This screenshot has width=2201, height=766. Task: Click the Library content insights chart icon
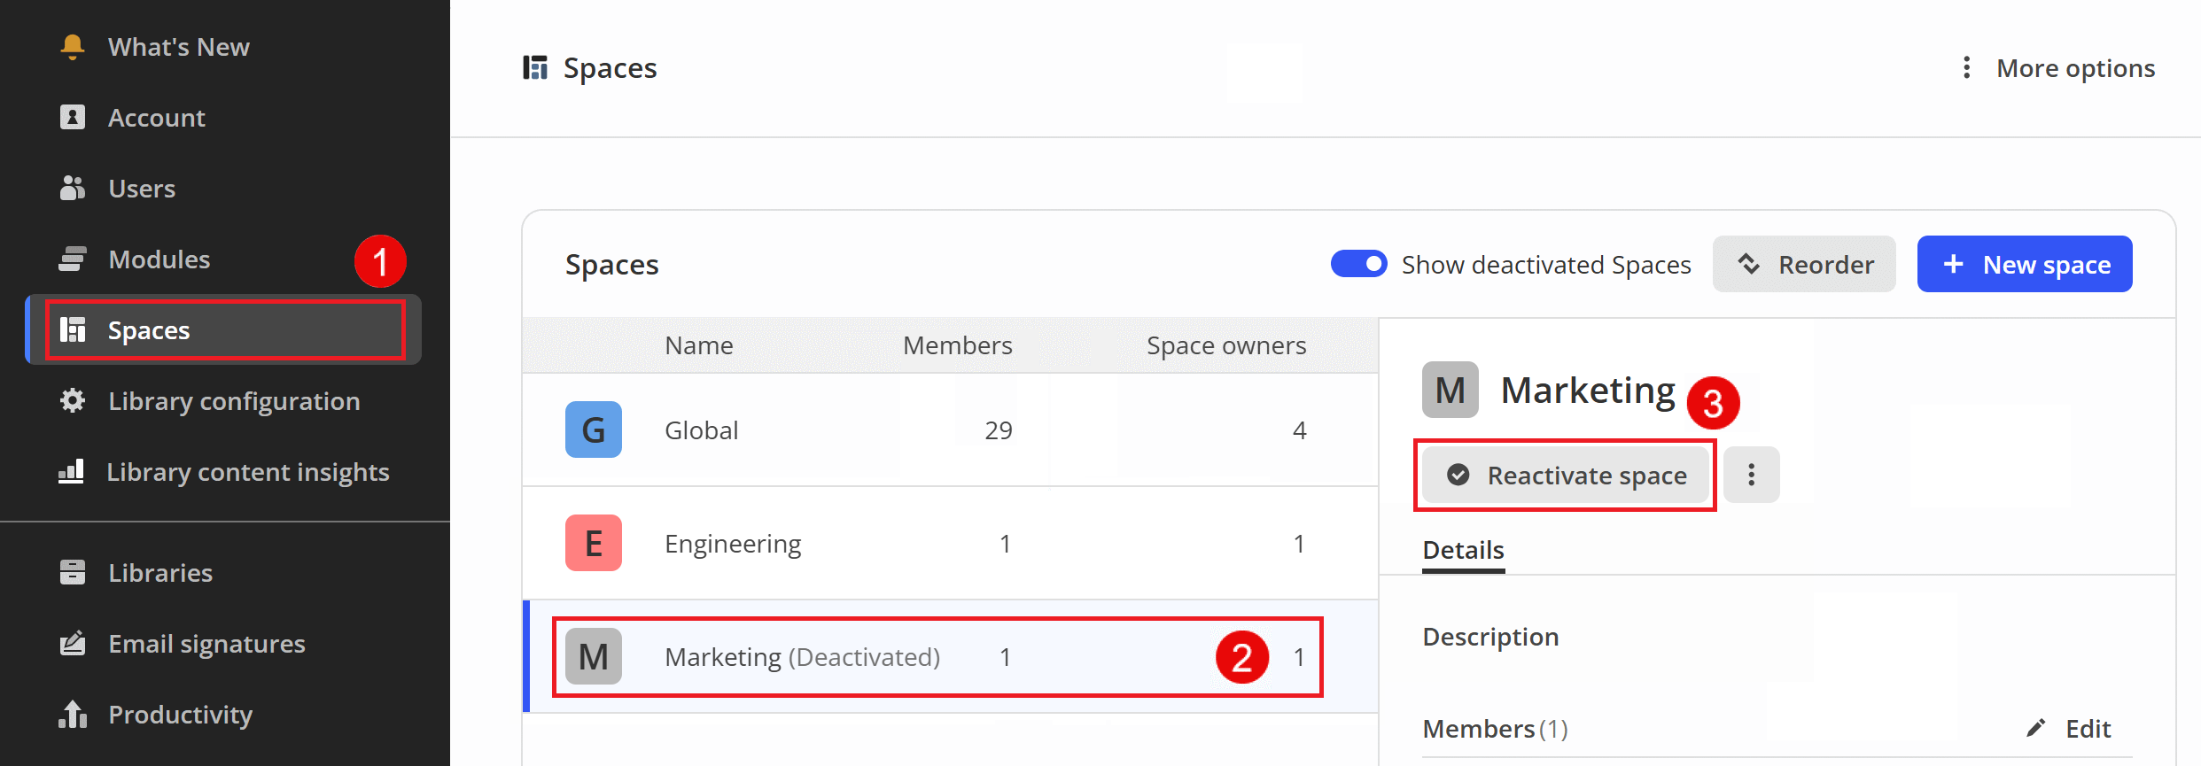[x=71, y=471]
